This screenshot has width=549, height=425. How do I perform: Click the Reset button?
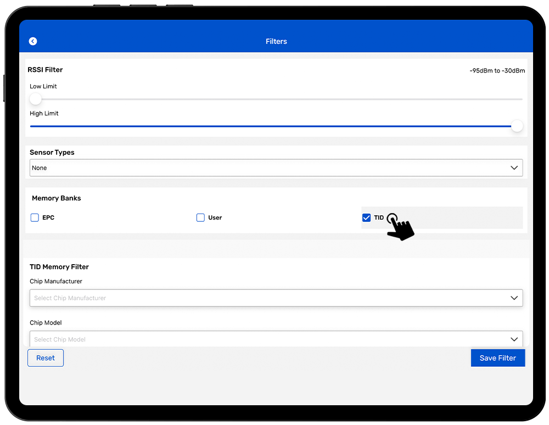coord(46,358)
